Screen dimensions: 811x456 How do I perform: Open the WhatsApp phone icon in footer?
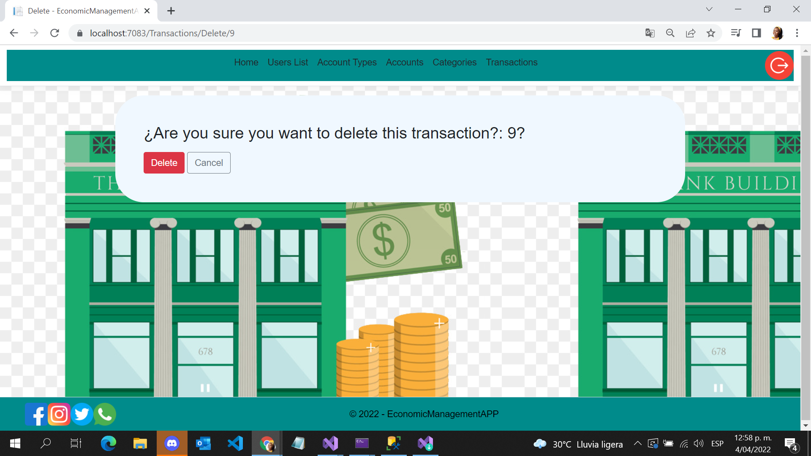pyautogui.click(x=105, y=414)
